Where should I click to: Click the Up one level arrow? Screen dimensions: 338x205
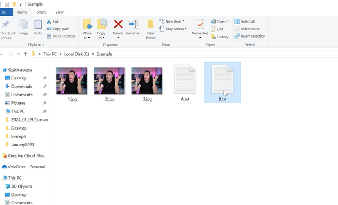[x=26, y=54]
